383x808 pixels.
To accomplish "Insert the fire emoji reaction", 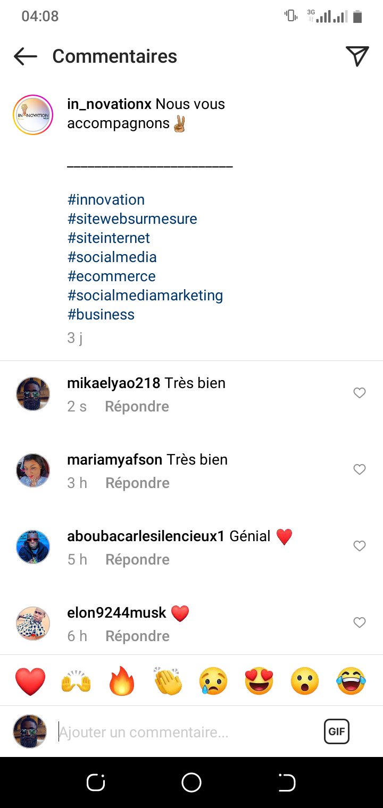I will click(x=122, y=681).
